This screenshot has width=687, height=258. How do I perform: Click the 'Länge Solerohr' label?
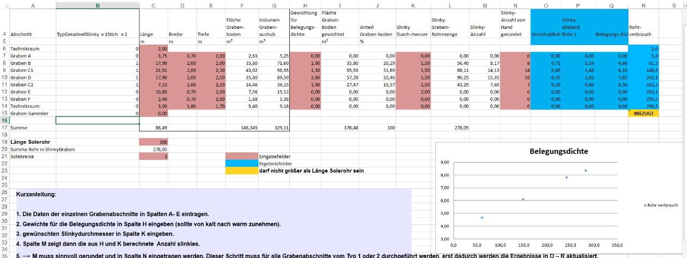(x=33, y=142)
